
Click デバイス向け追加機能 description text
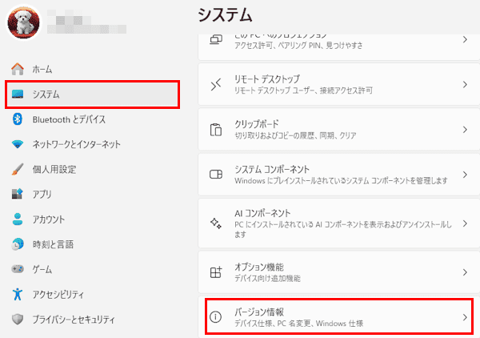coord(267,279)
